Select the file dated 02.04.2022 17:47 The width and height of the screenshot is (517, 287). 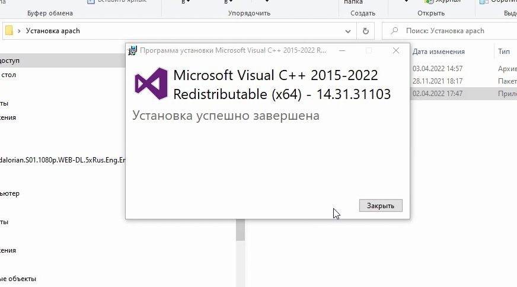click(x=438, y=94)
